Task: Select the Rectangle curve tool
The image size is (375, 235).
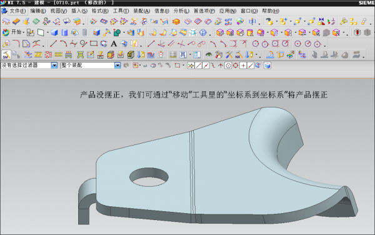Action: [94, 44]
